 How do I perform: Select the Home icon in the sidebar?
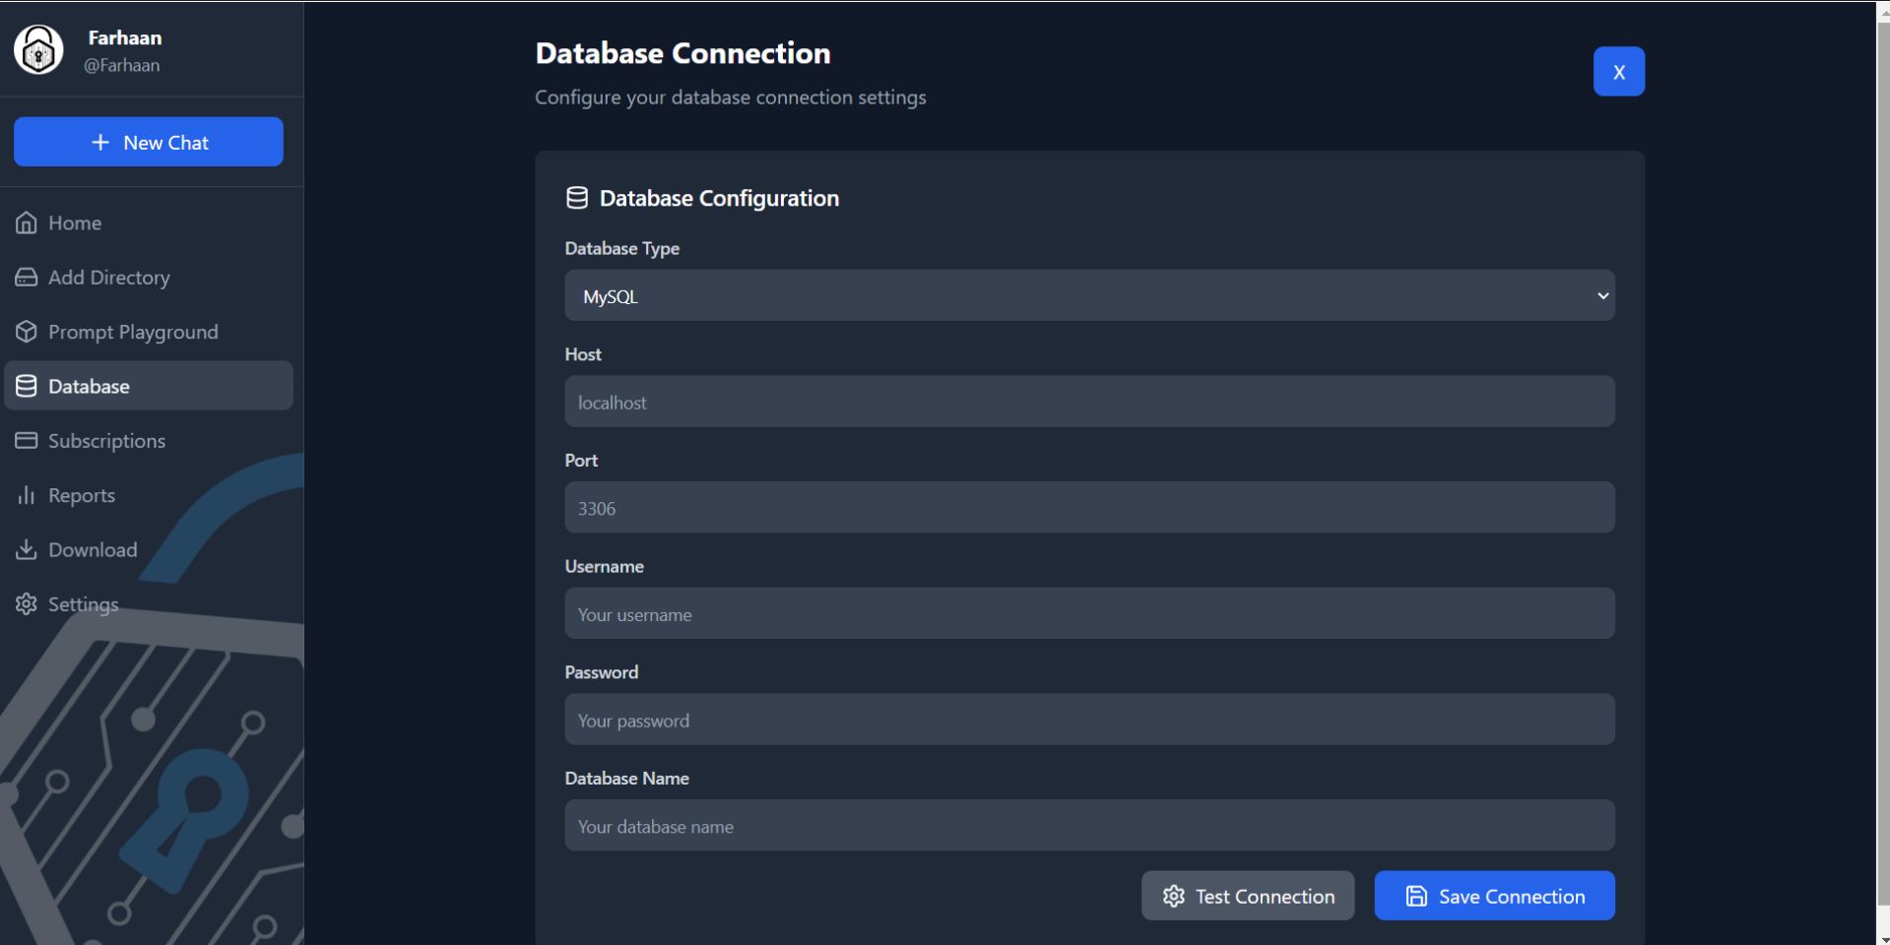(27, 222)
